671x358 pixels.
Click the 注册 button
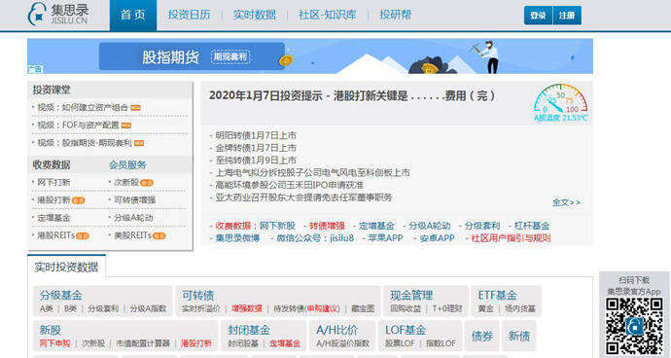pos(567,16)
